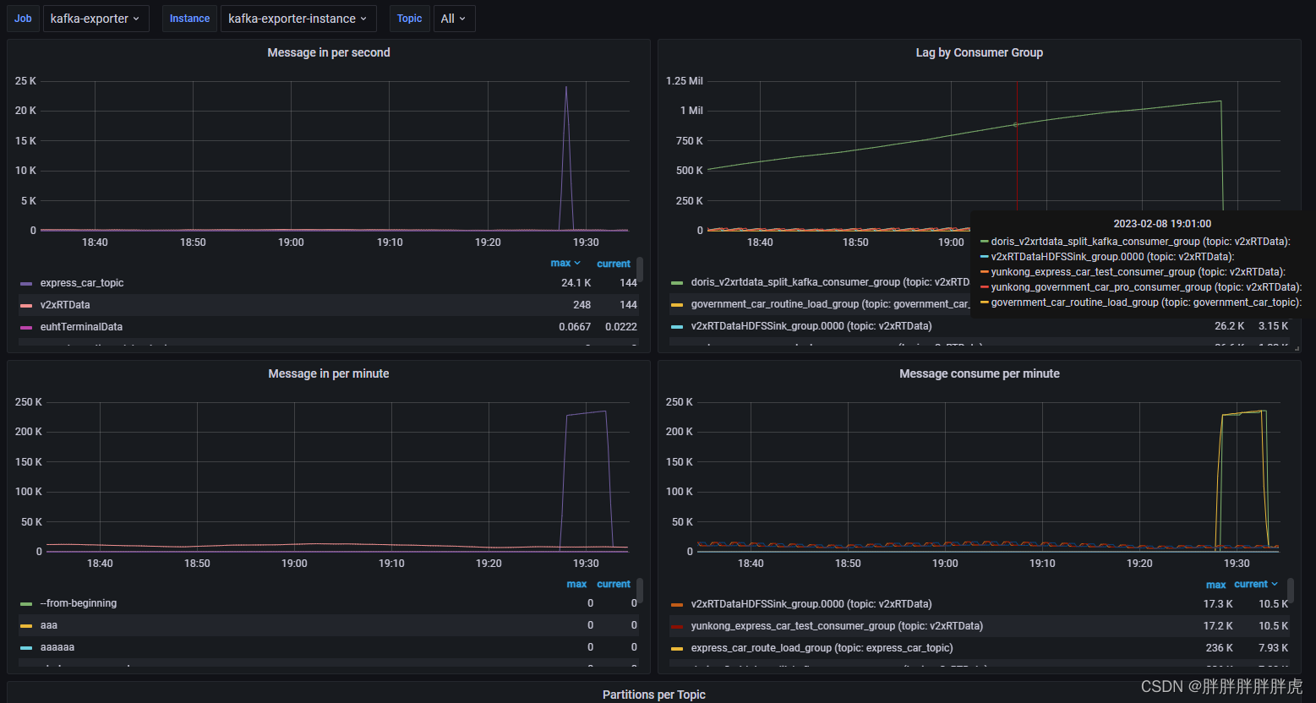
Task: Click the 0.0667 max value for euhtTerminalData
Action: coord(575,327)
